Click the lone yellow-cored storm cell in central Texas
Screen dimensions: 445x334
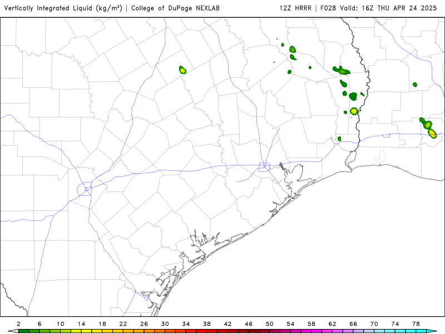tap(182, 70)
